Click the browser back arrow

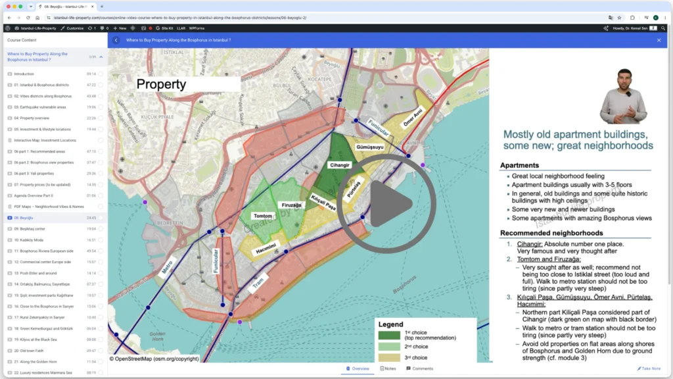(x=9, y=18)
